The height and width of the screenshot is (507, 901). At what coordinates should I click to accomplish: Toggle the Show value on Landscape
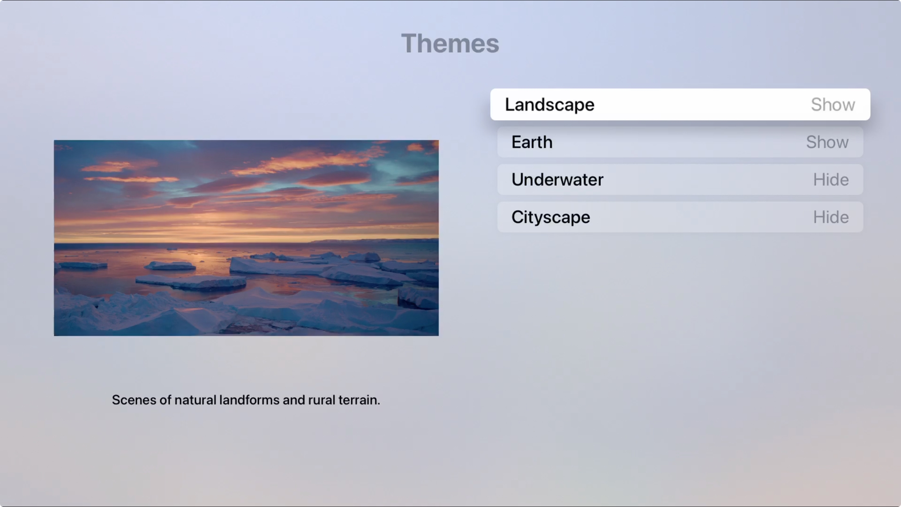point(833,105)
